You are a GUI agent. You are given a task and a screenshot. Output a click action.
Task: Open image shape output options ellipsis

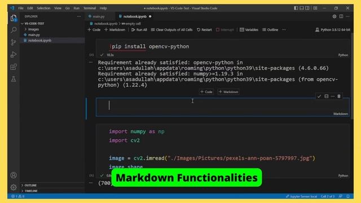(x=91, y=183)
